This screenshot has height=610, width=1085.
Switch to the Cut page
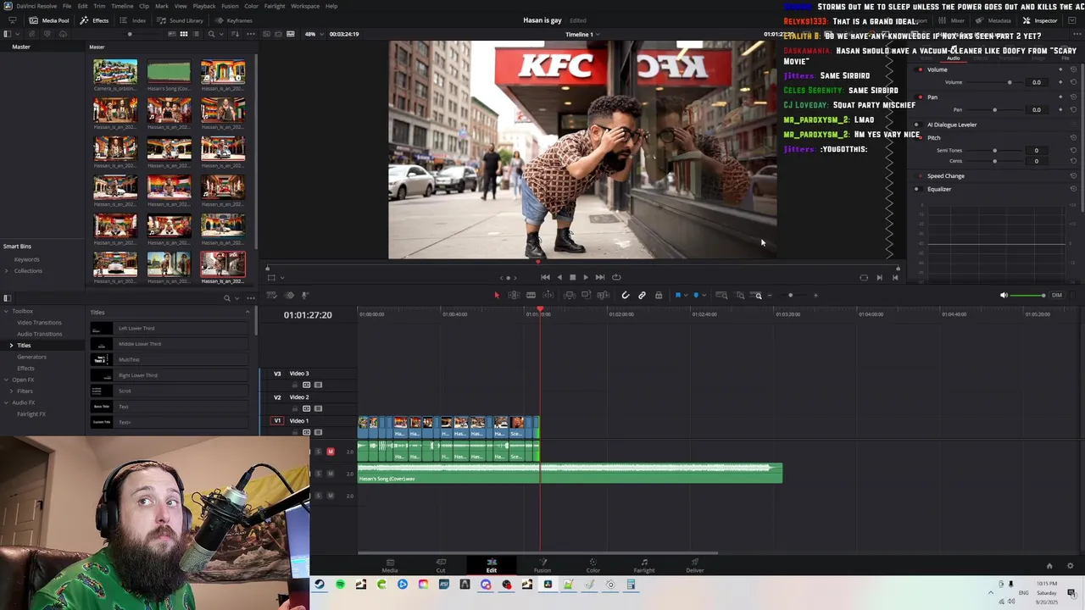441,565
